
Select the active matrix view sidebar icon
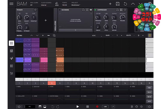tap(11, 43)
